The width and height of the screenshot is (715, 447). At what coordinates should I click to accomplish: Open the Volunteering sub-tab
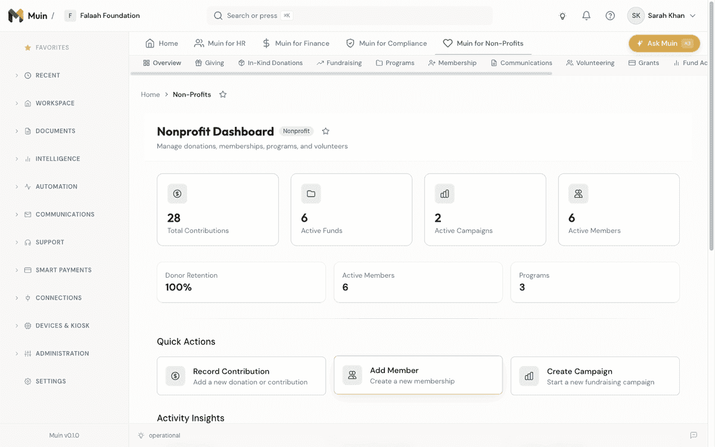pyautogui.click(x=590, y=63)
